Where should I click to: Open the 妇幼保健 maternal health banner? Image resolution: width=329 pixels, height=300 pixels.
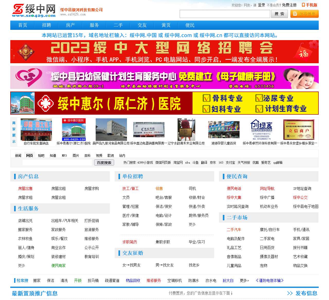pos(164,77)
